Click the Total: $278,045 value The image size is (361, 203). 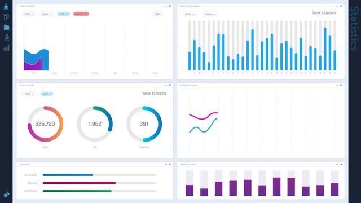[x=324, y=13]
